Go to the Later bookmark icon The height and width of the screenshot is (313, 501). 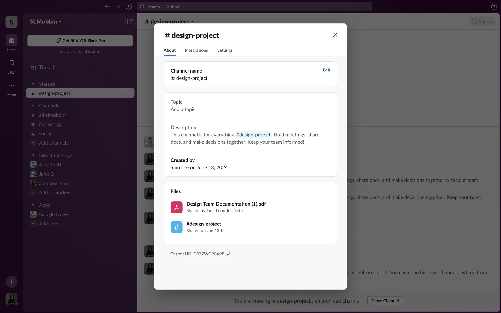(11, 63)
